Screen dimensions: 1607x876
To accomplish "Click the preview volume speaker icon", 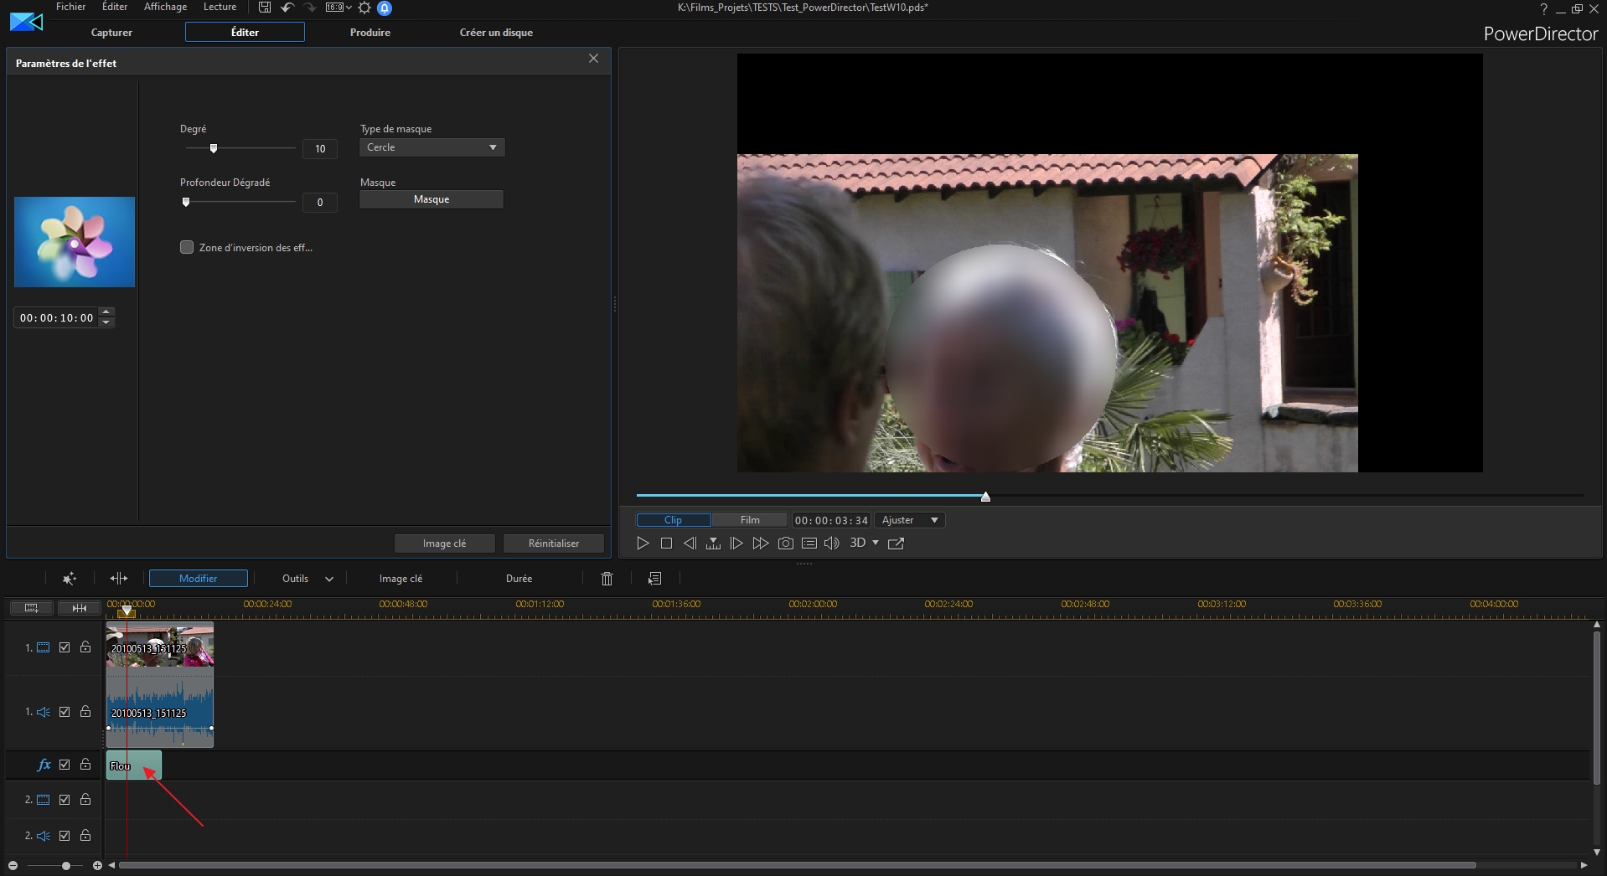I will pos(831,544).
